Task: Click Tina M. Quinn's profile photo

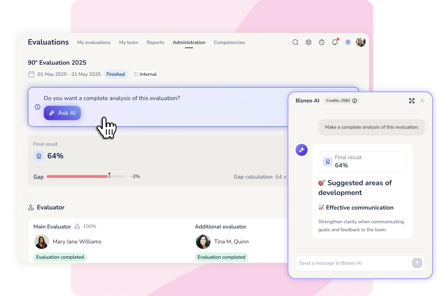Action: [x=203, y=242]
